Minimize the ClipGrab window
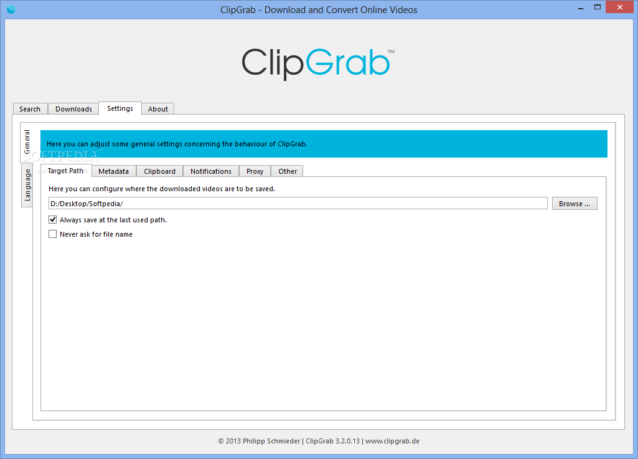The image size is (638, 459). (x=581, y=7)
